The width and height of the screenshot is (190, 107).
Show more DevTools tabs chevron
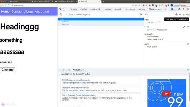tap(165, 9)
